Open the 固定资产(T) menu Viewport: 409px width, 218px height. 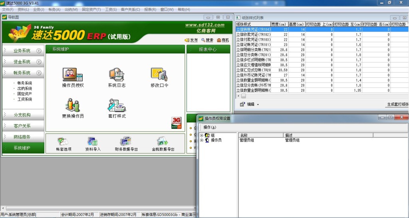pos(91,9)
